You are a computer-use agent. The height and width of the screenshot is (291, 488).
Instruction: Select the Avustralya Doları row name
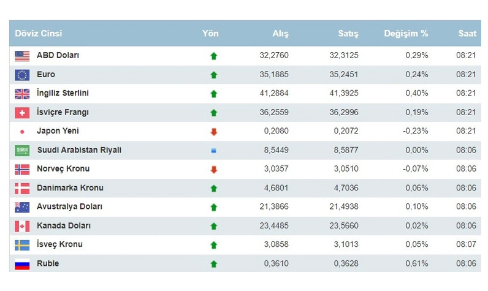tap(69, 207)
